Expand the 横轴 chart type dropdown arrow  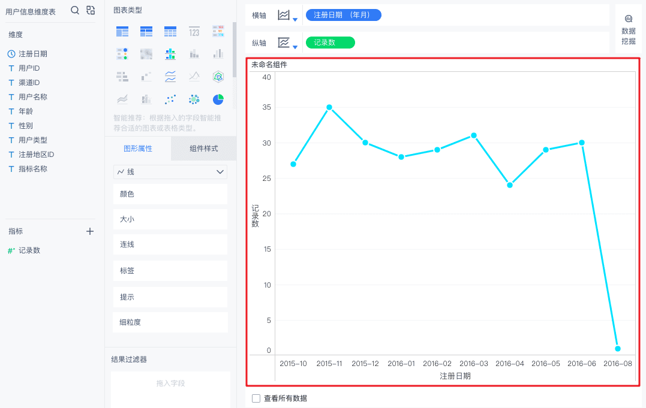(x=295, y=19)
